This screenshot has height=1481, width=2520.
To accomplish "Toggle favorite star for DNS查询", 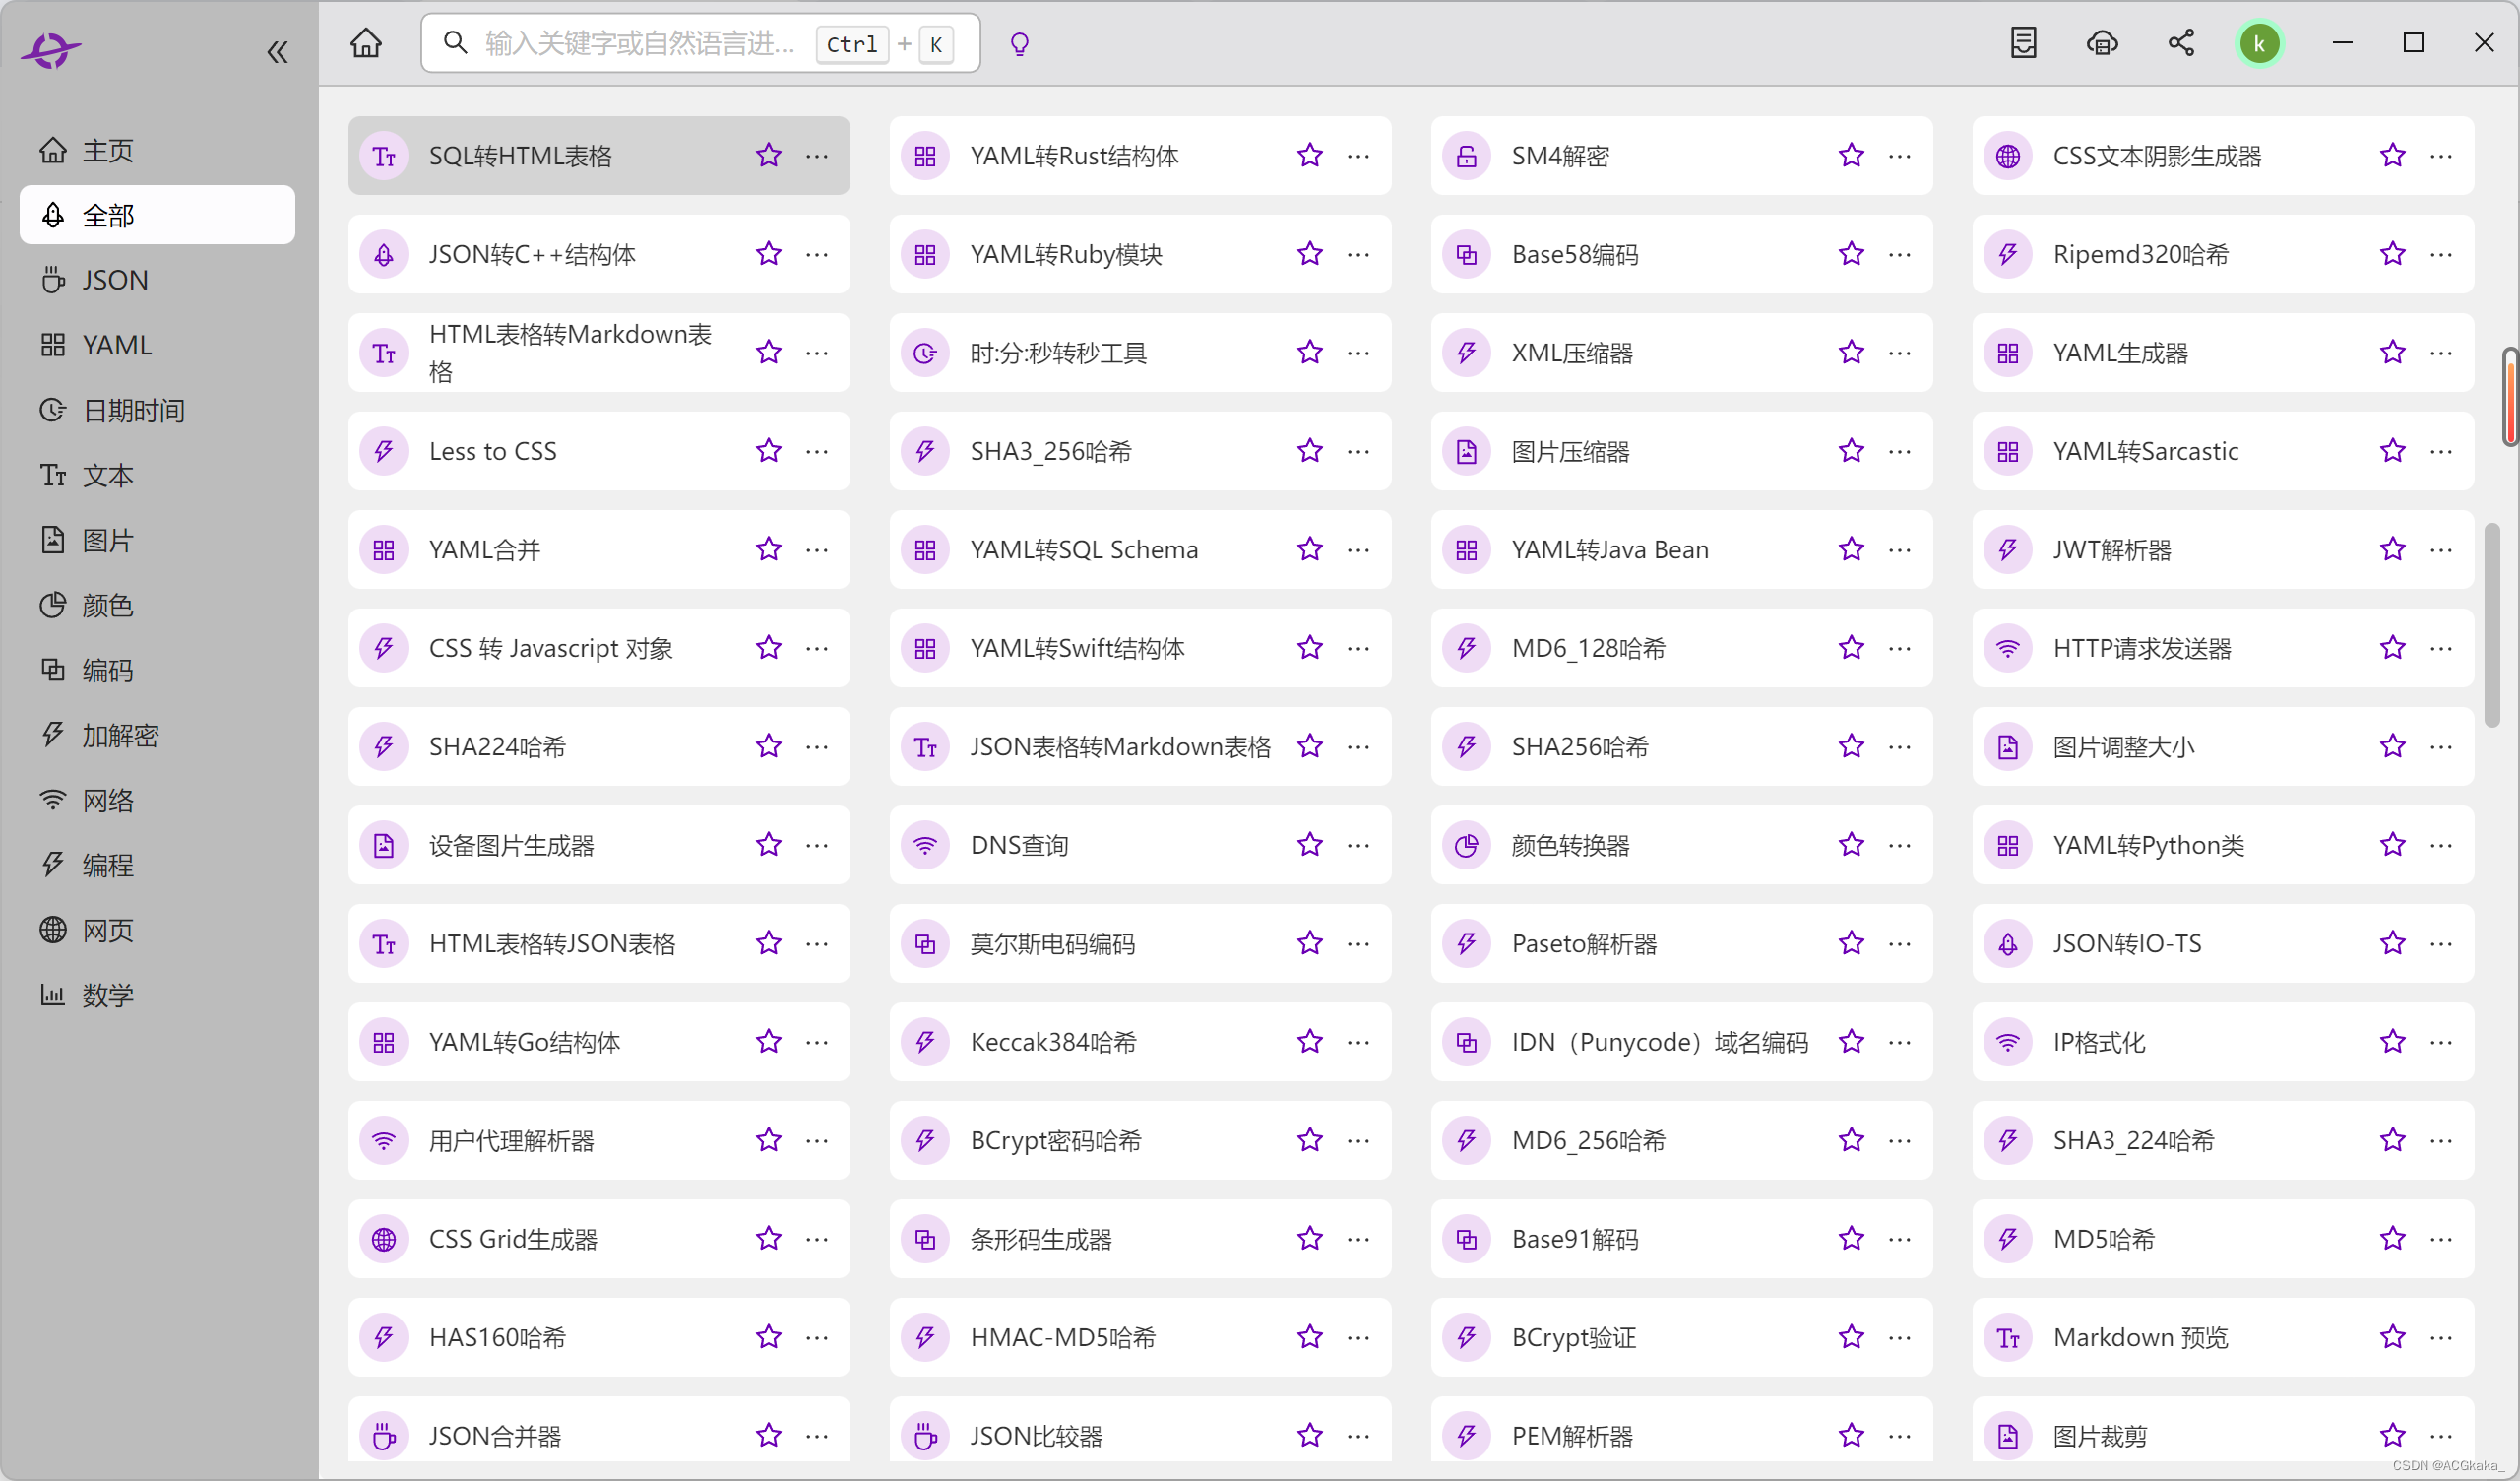I will [1309, 845].
